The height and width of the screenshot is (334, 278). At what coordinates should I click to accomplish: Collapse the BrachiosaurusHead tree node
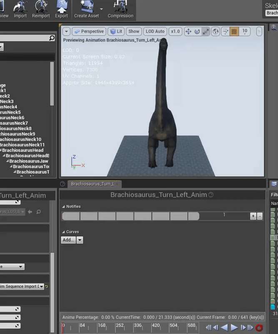(x=1, y=150)
